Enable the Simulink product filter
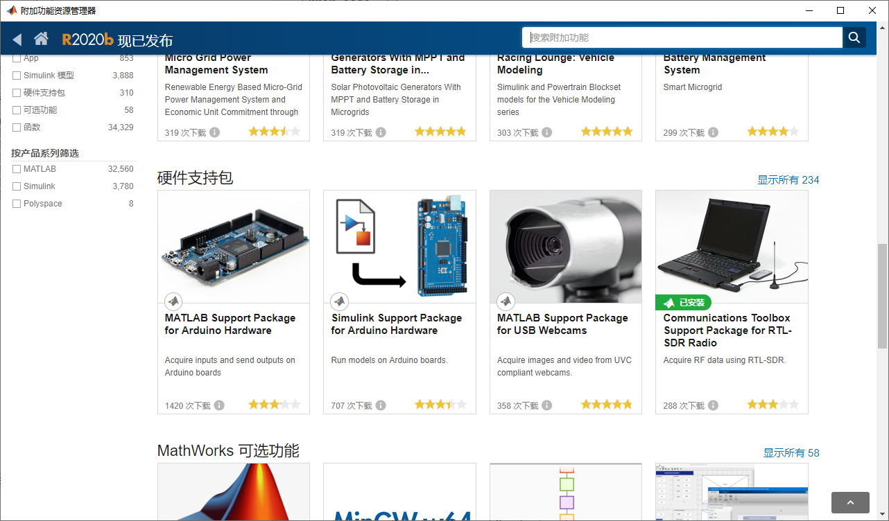This screenshot has width=889, height=521. point(16,186)
